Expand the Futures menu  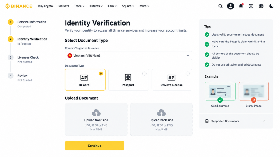96,6
